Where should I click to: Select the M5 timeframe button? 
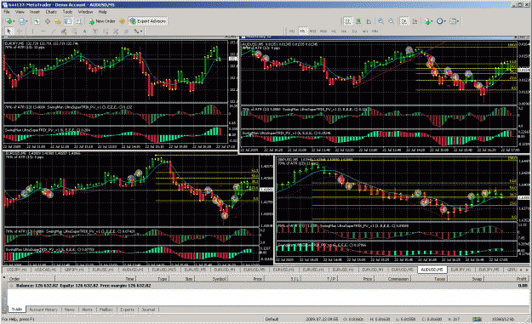pyautogui.click(x=303, y=31)
